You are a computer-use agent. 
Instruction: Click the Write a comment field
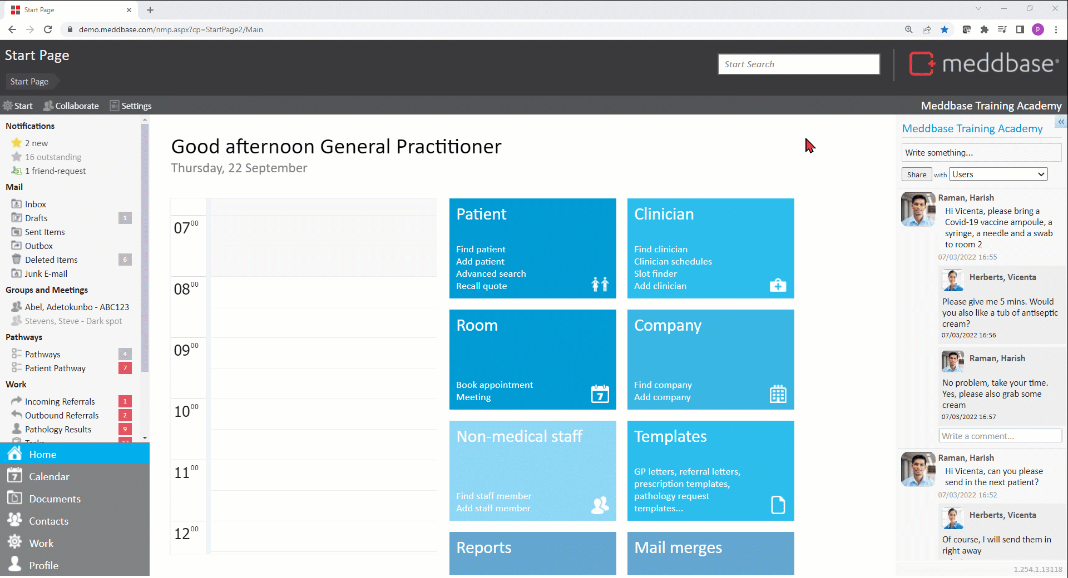[1000, 436]
